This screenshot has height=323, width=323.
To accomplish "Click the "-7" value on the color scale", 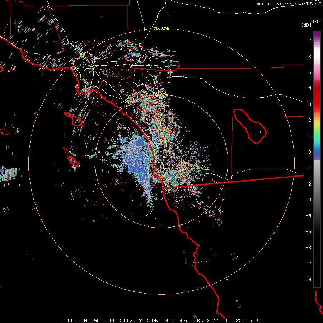I will point(308,263).
